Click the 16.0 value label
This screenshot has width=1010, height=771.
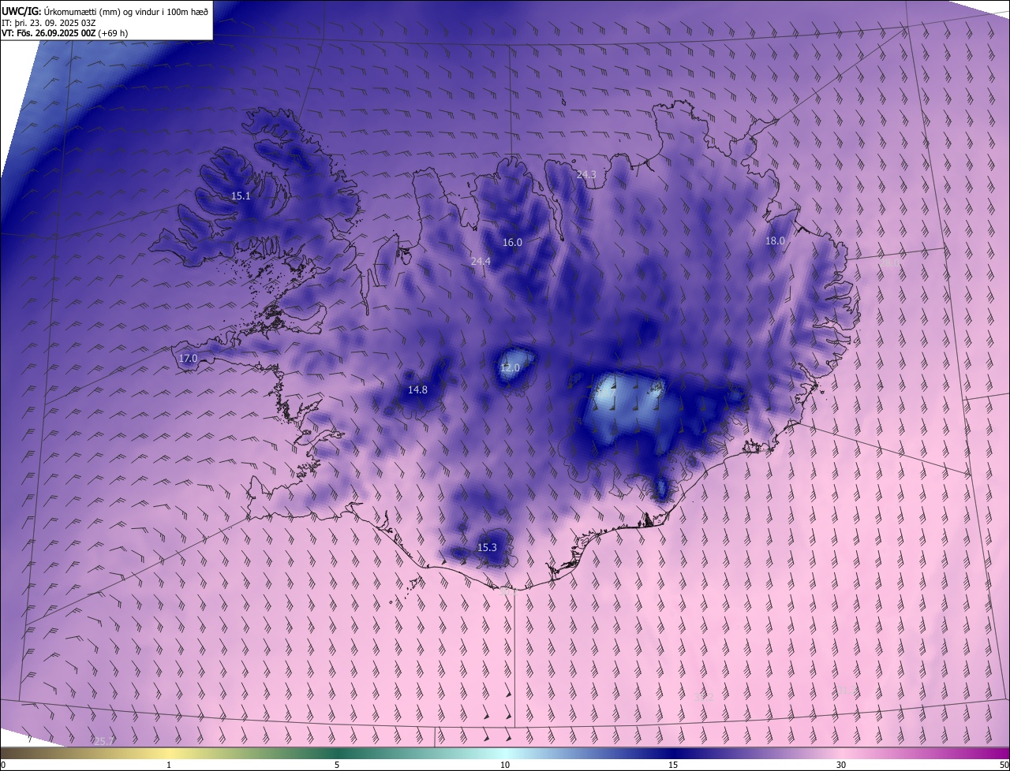(512, 242)
